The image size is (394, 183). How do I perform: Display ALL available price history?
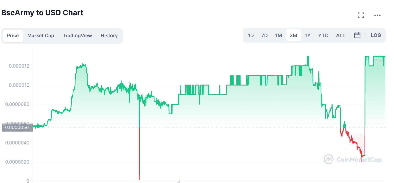[x=341, y=35]
